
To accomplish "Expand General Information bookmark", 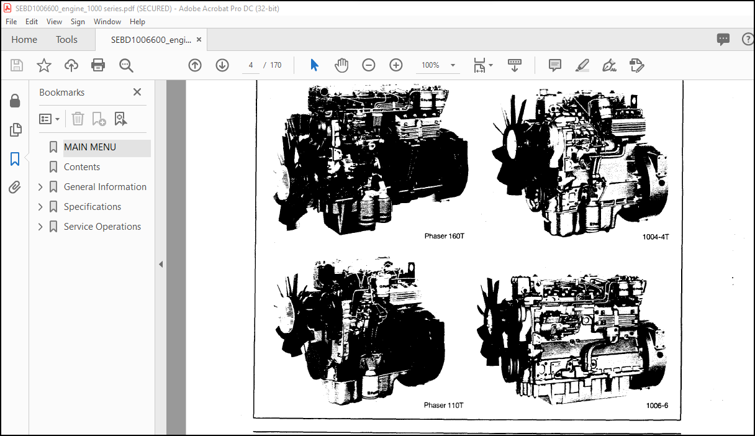I will point(40,187).
